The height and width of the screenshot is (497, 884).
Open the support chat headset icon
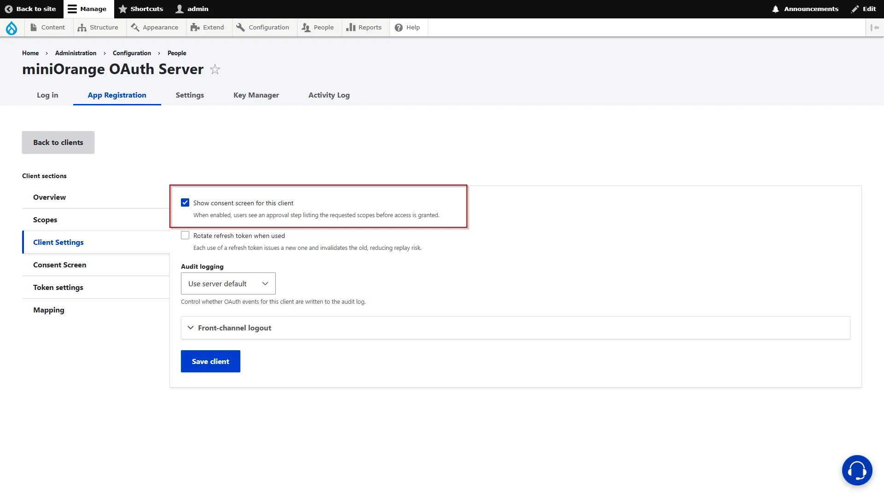click(857, 470)
